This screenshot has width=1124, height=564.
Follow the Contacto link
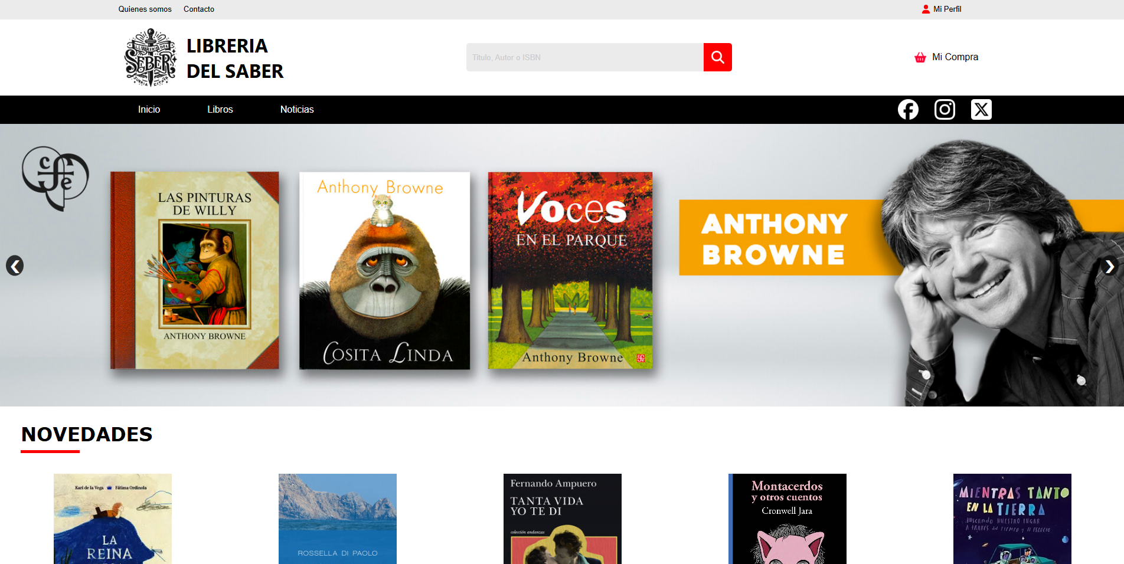click(199, 9)
